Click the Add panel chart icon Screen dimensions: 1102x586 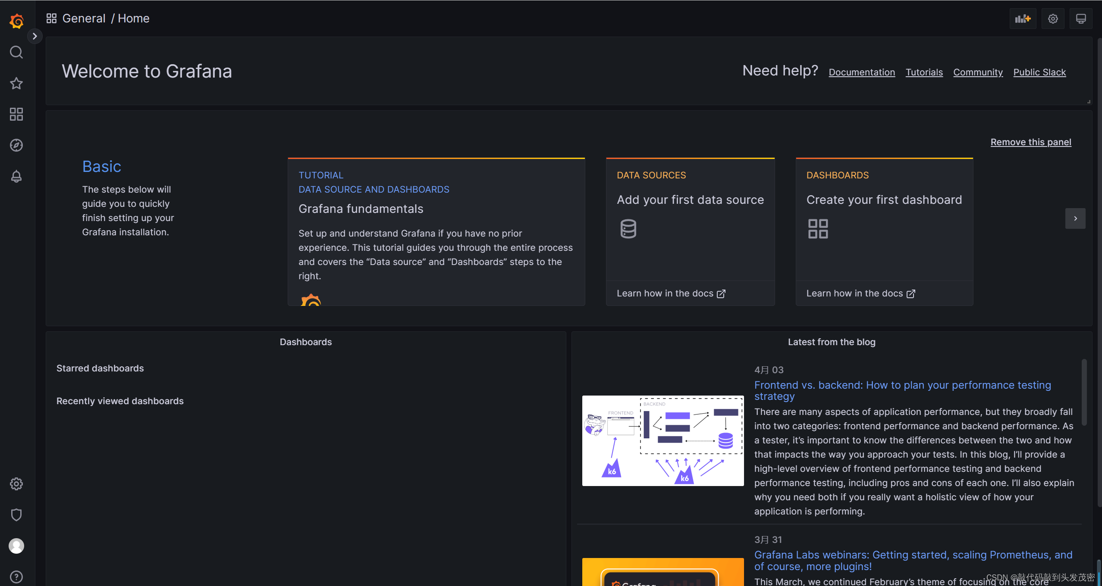point(1023,19)
